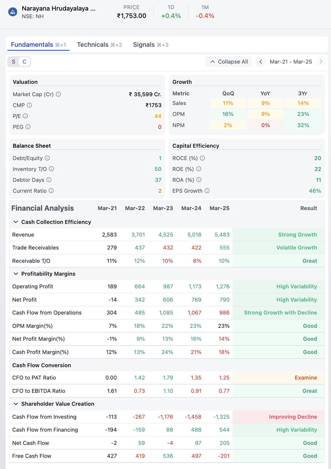Image resolution: width=331 pixels, height=469 pixels.
Task: Show ROCE (%) info tooltip
Action: (x=202, y=158)
